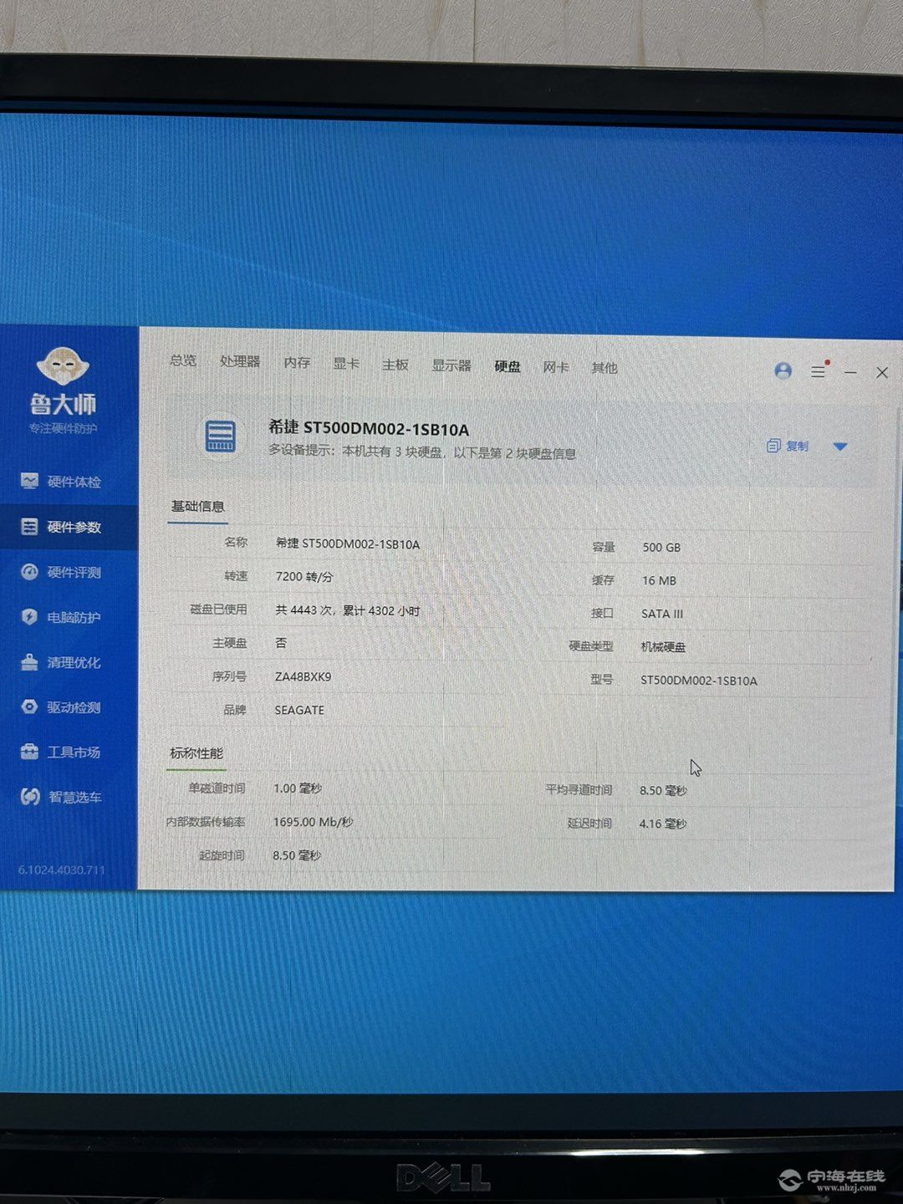The height and width of the screenshot is (1204, 903).
Task: Click the 复制 copy button
Action: click(788, 446)
